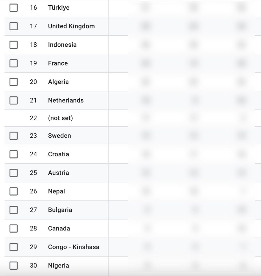Enable the France row checkbox
This screenshot has height=276, width=261.
click(14, 63)
